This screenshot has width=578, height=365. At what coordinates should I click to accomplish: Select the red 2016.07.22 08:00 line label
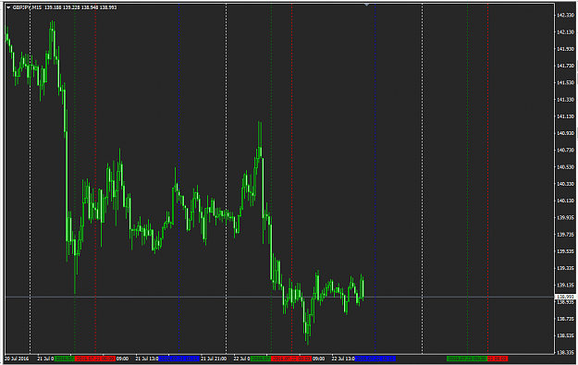(x=291, y=359)
